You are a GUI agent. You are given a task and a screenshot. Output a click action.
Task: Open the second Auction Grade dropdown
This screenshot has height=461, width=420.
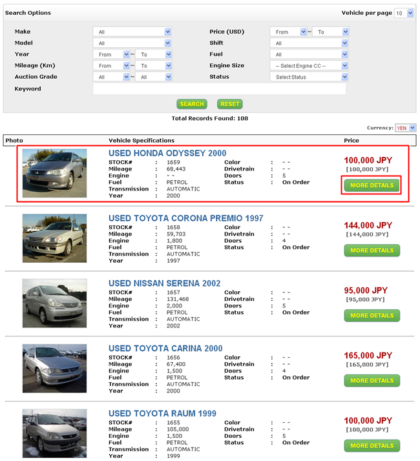coord(153,77)
